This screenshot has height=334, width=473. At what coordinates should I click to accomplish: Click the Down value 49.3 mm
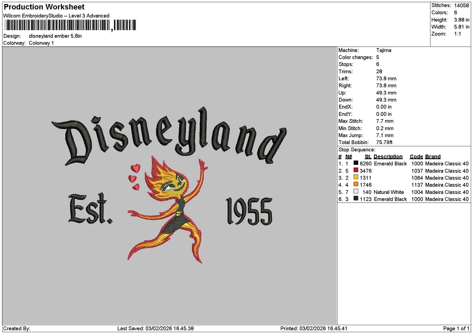386,100
